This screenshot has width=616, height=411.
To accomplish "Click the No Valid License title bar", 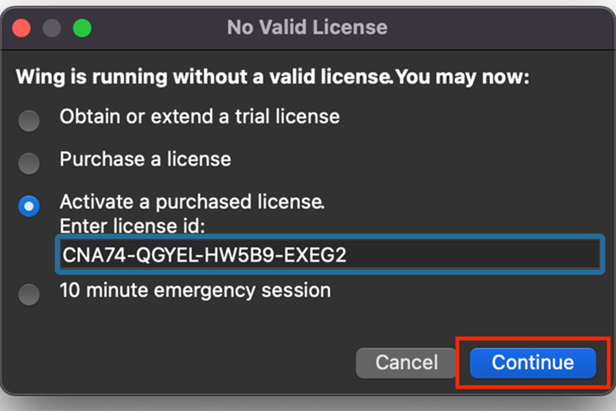I will point(307,27).
